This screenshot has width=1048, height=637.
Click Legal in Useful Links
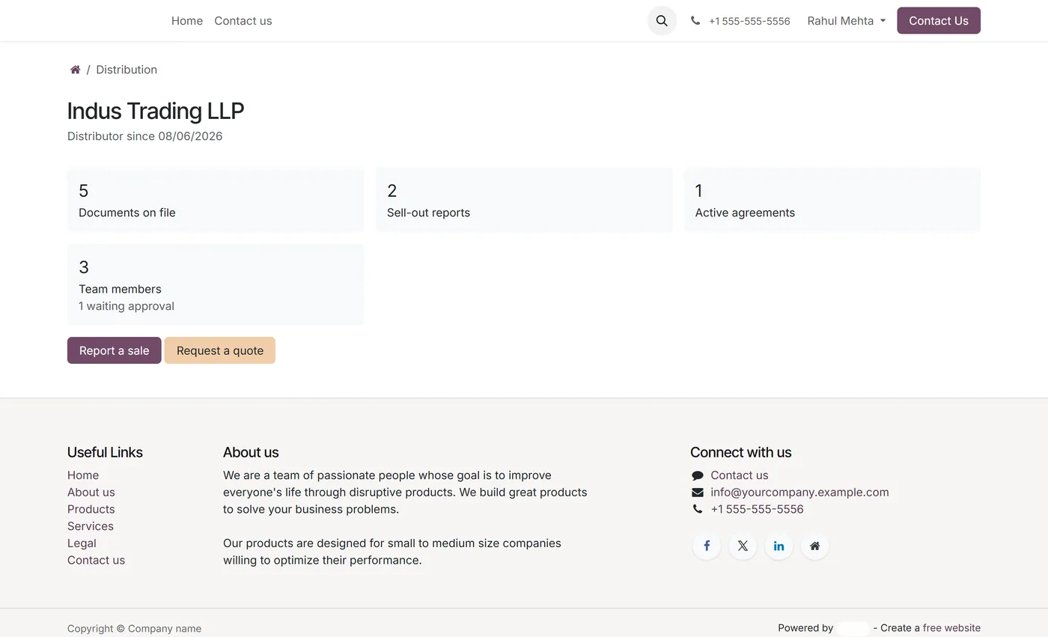coord(82,543)
